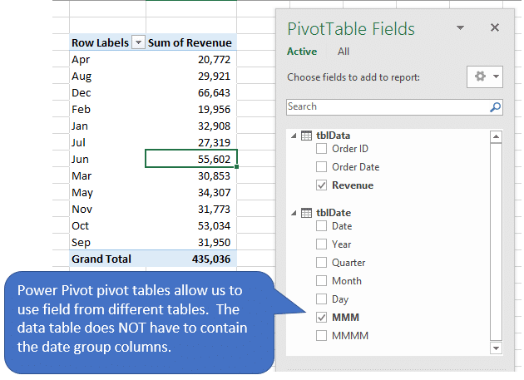
Task: Open Row Labels filter dropdown
Action: coord(138,42)
